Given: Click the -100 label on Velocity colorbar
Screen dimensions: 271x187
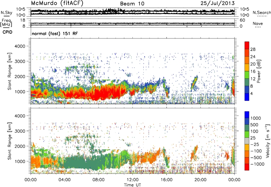Looking at the screenshot, I should coord(256,151).
